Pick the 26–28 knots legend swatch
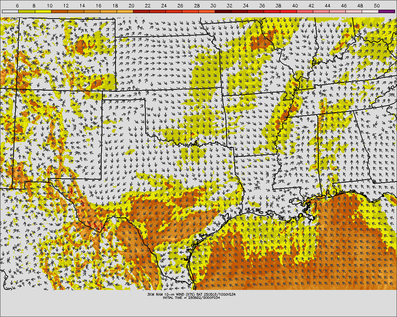This screenshot has width=397, height=317. coord(190,11)
